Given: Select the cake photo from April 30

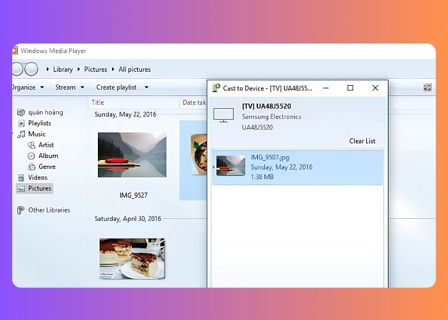Looking at the screenshot, I should [x=132, y=258].
